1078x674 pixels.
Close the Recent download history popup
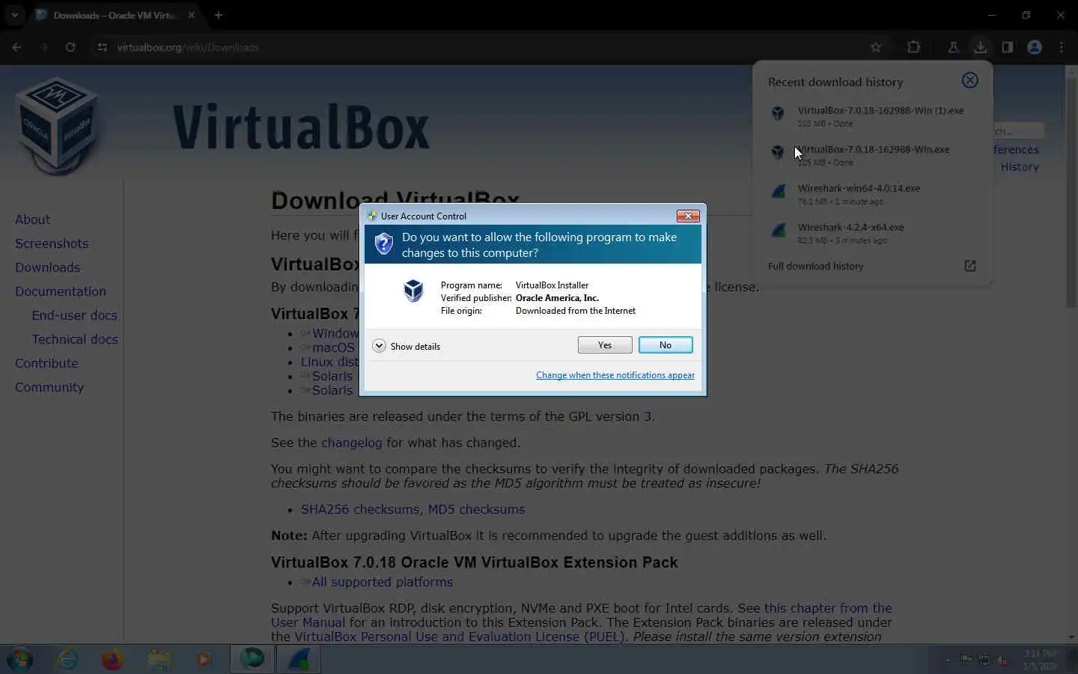coord(969,80)
